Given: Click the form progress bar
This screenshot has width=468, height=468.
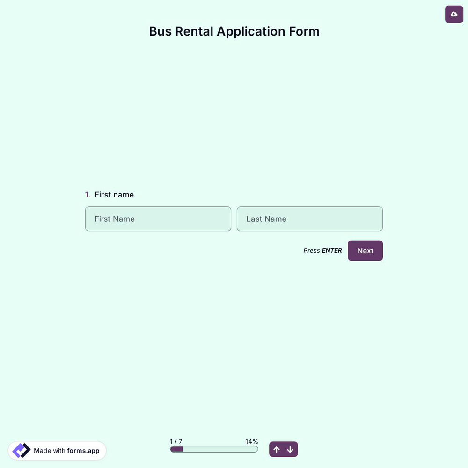Looking at the screenshot, I should (214, 448).
